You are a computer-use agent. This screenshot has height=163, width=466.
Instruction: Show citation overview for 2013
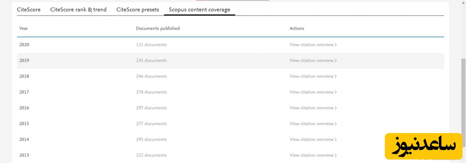(313, 155)
